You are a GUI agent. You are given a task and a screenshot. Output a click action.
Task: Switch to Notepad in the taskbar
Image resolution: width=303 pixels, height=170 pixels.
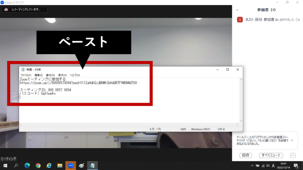point(92,166)
